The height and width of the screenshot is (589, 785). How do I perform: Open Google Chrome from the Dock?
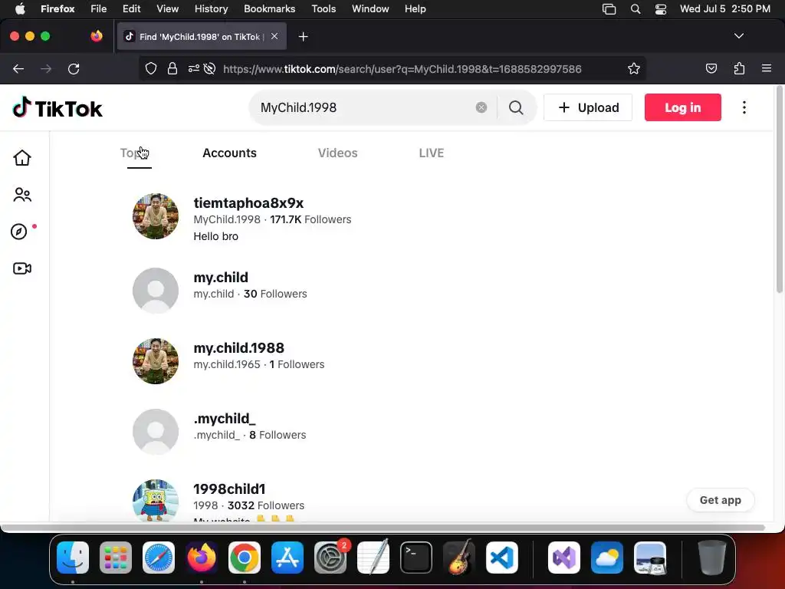click(245, 558)
